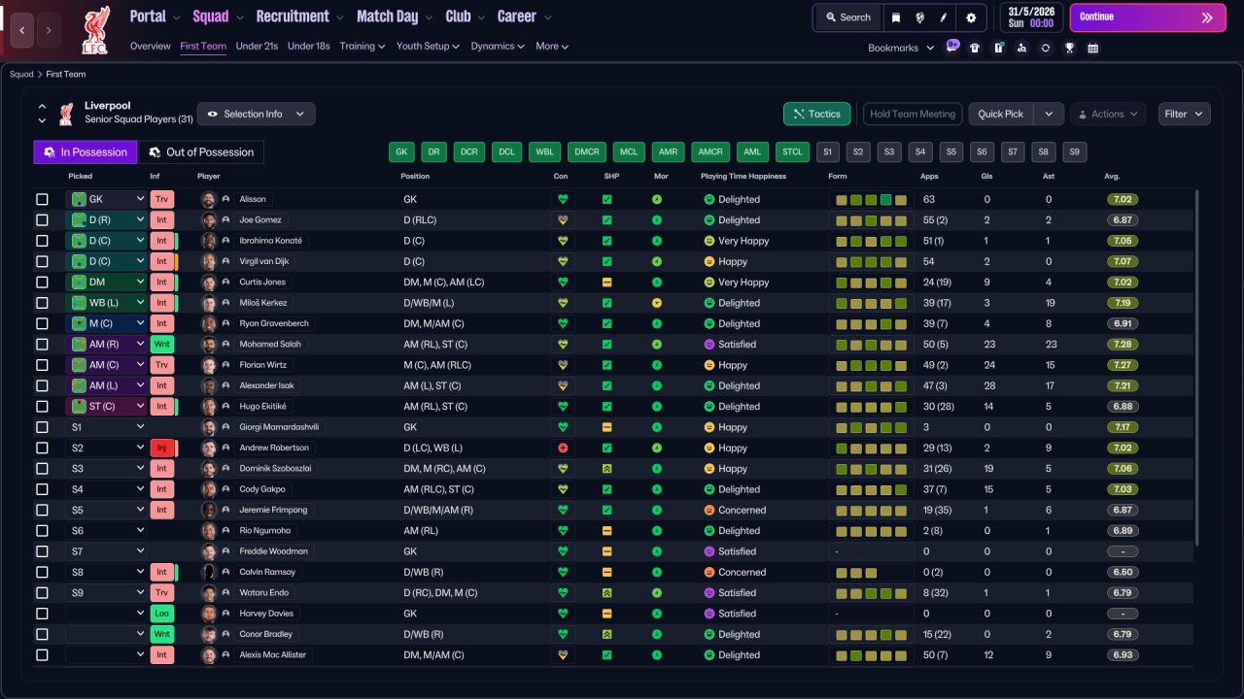This screenshot has height=699, width=1244.
Task: Click the shirt icon in shortcuts bar
Action: [975, 48]
